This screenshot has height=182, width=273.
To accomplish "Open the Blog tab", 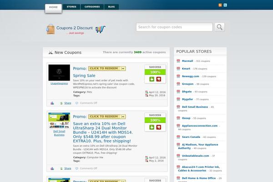I will [x=111, y=7].
